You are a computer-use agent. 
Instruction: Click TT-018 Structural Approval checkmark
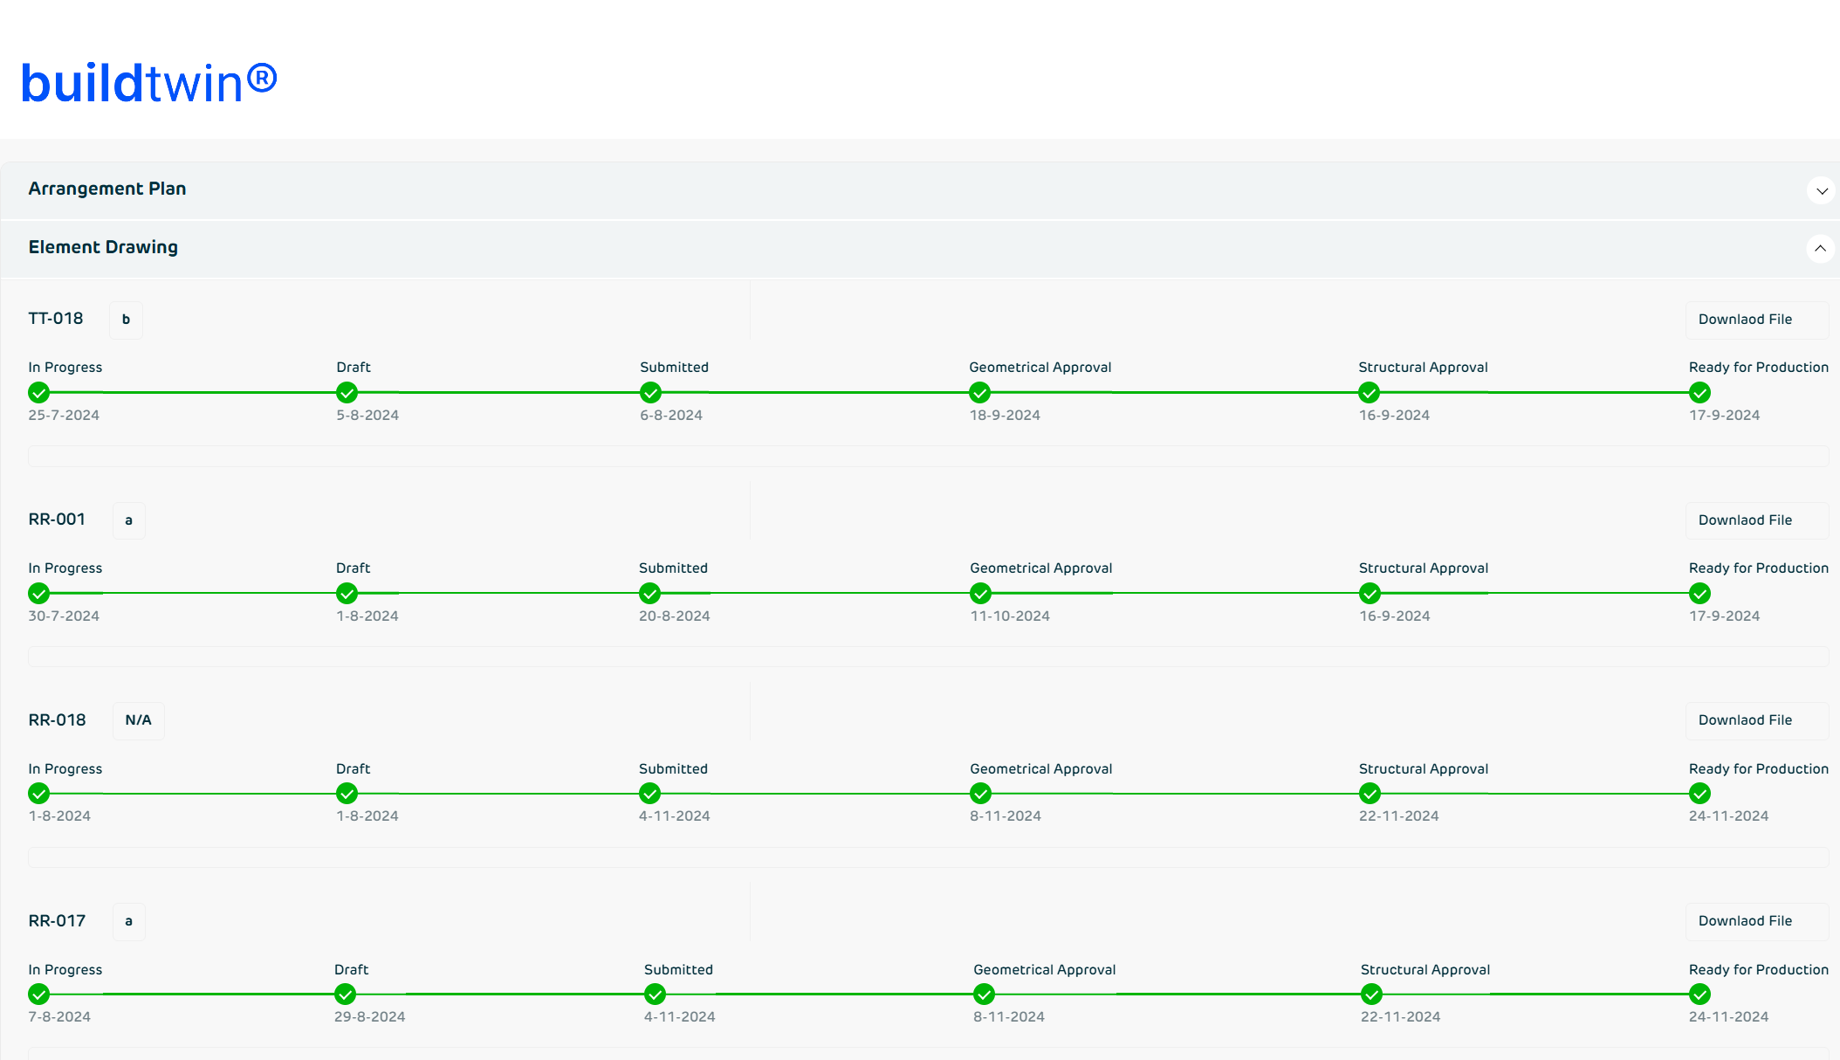pos(1369,392)
